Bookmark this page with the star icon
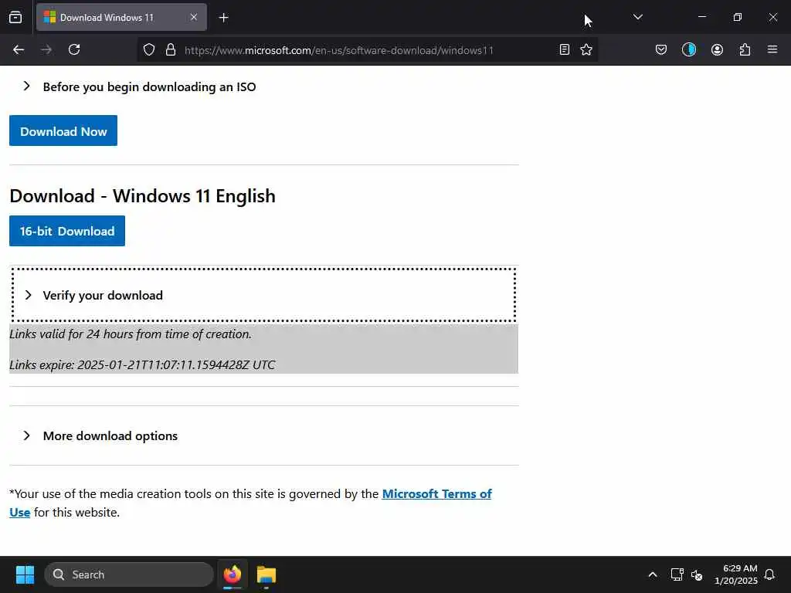 tap(586, 49)
